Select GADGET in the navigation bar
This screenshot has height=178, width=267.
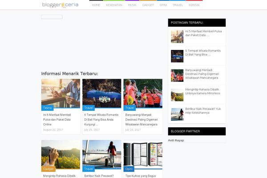click(148, 5)
